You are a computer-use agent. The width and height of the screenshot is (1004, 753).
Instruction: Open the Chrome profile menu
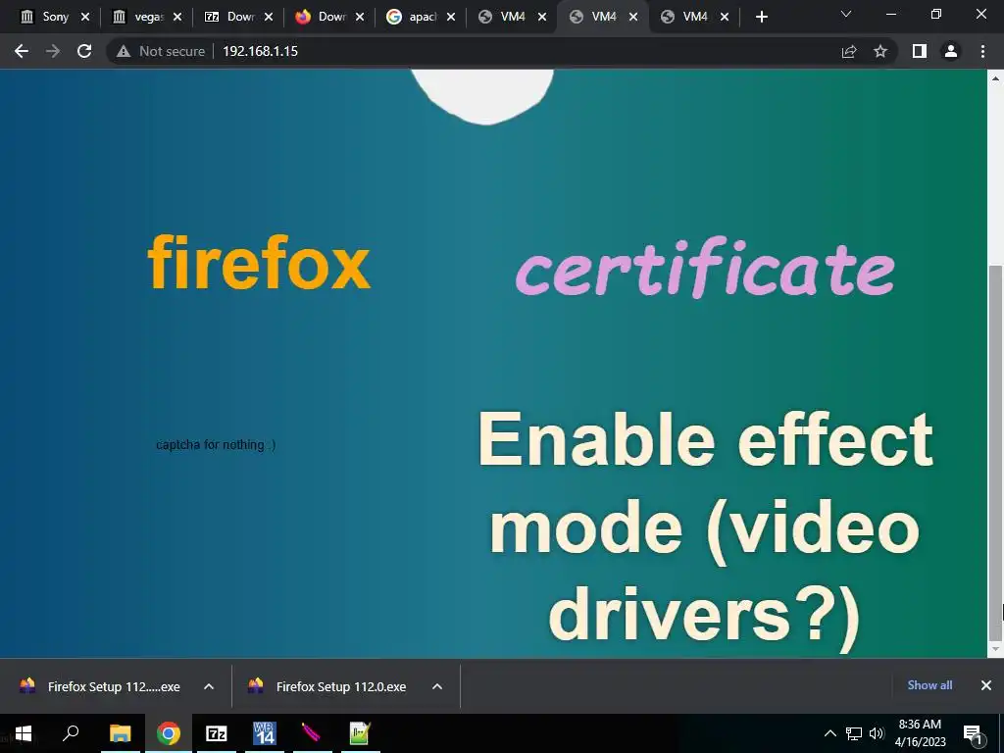pos(951,51)
